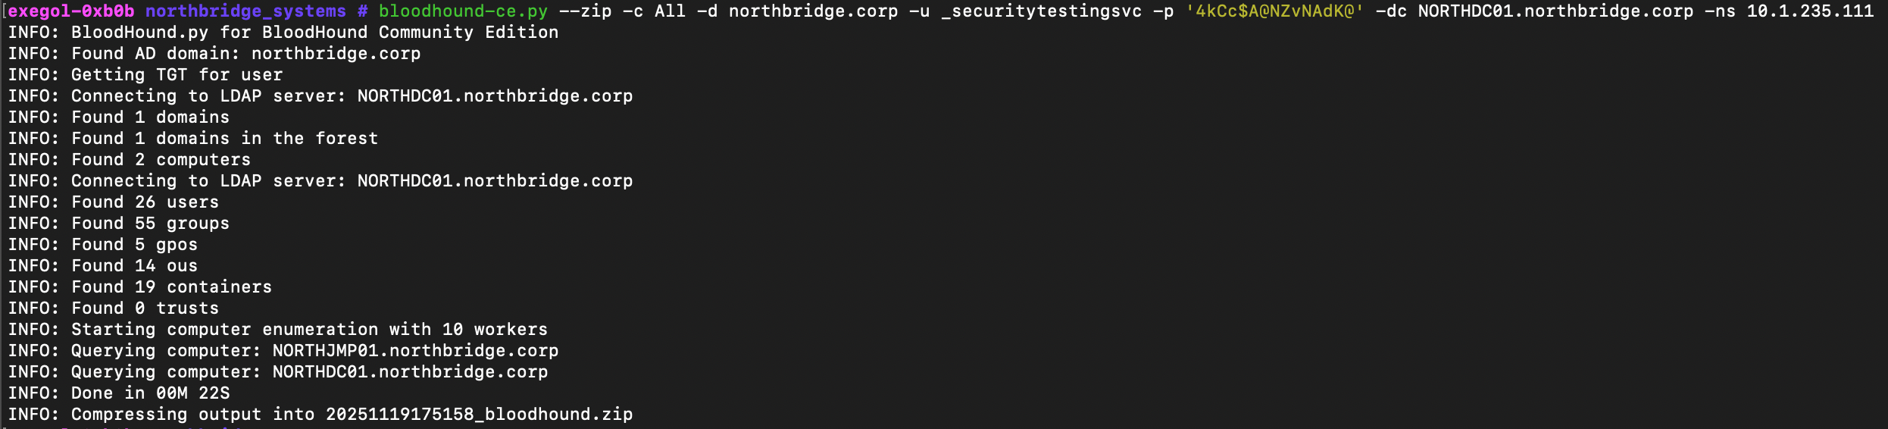Screen dimensions: 1888x429
Task: Click the "Found AD domain" output line
Action: click(x=214, y=54)
